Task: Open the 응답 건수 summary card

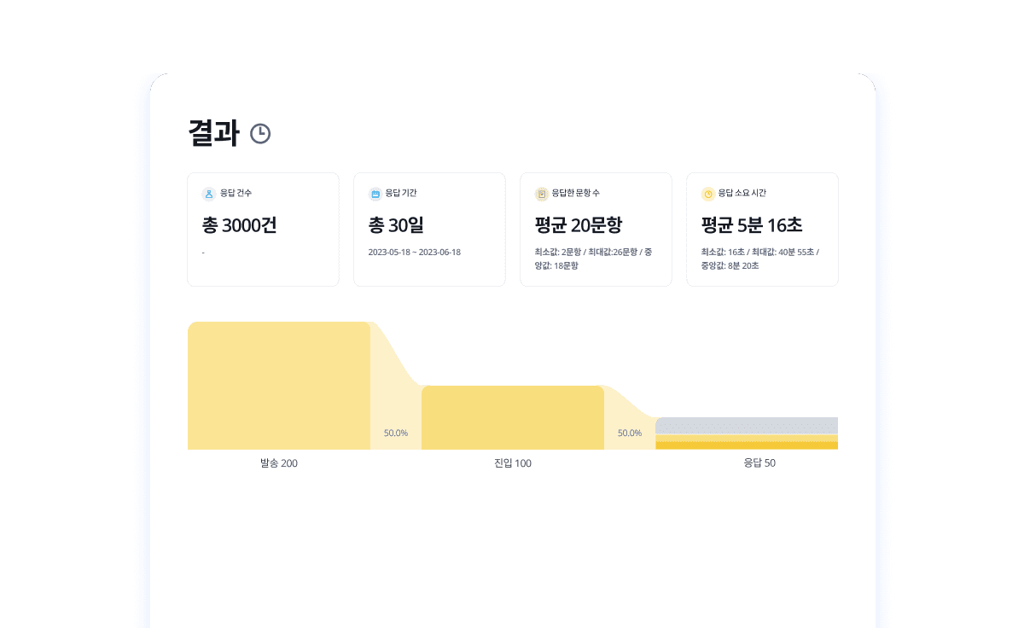Action: tap(263, 229)
